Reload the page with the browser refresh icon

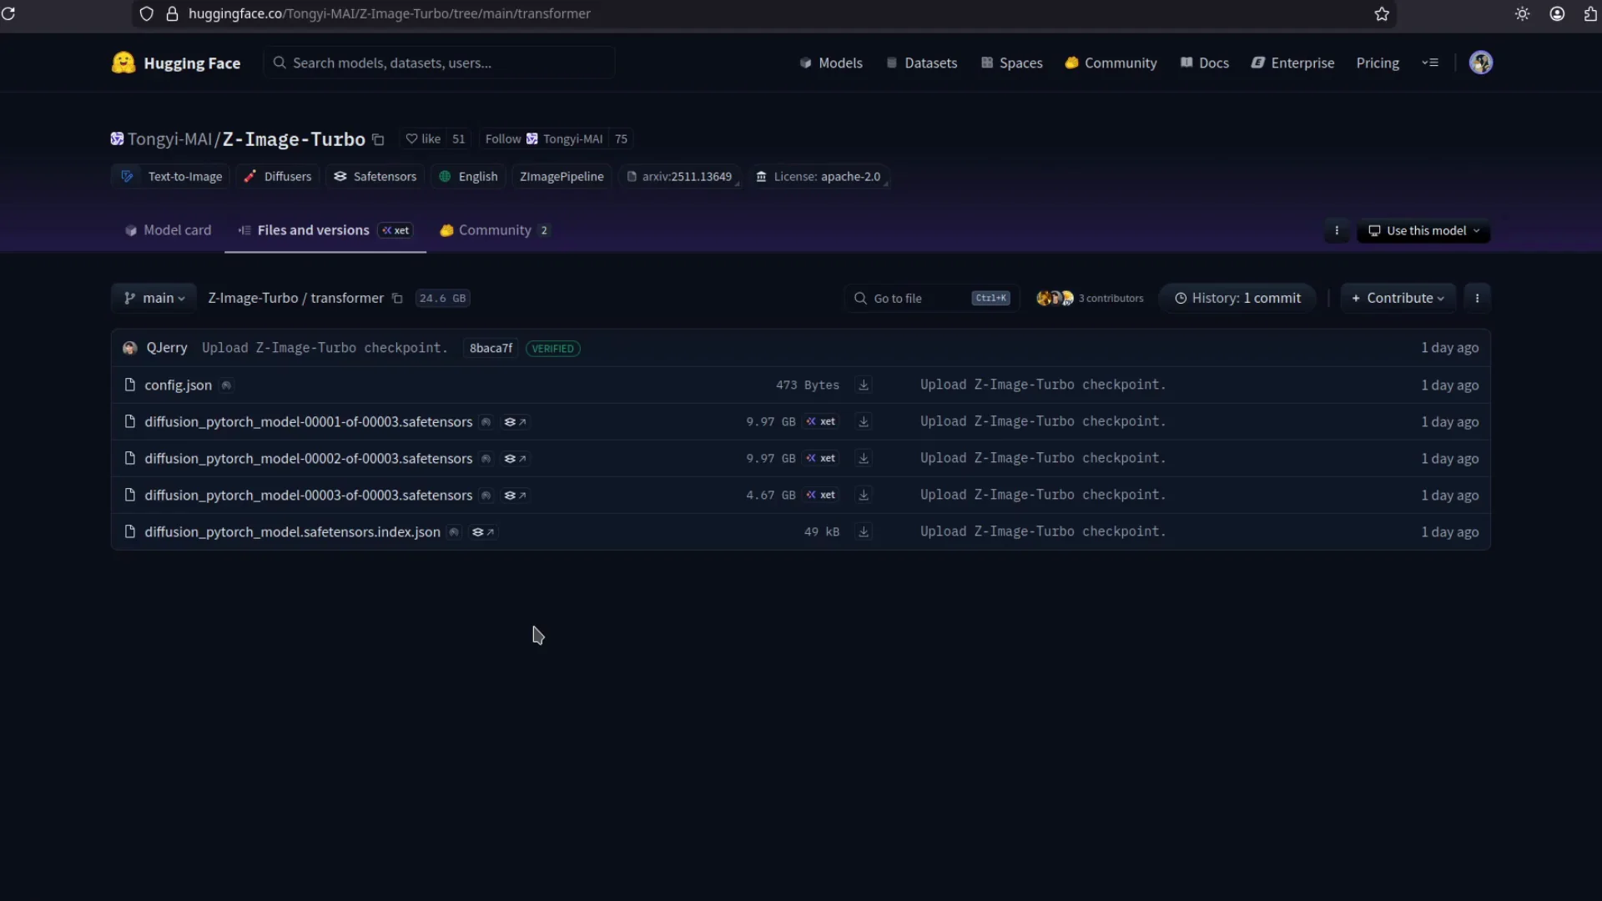8,13
